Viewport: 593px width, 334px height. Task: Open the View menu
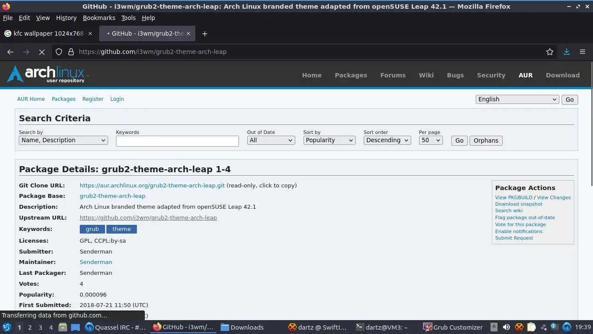tap(43, 18)
